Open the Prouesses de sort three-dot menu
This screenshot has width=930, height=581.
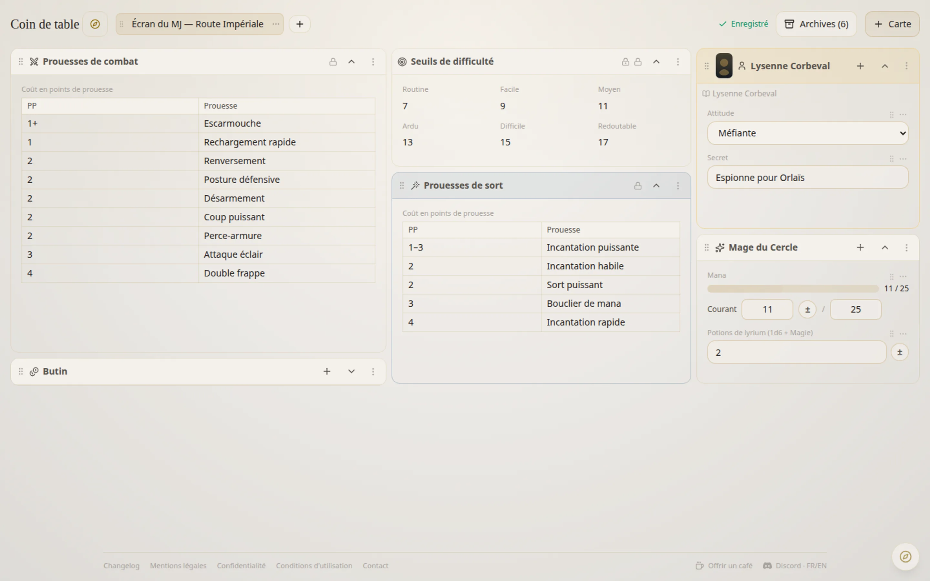678,186
